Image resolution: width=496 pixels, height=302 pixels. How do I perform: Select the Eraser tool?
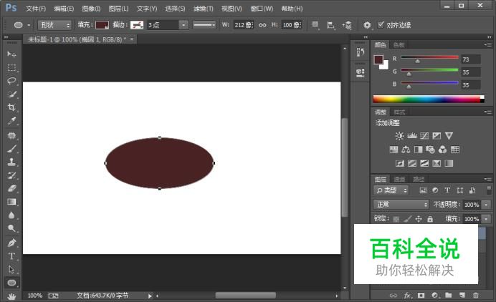[x=11, y=189]
